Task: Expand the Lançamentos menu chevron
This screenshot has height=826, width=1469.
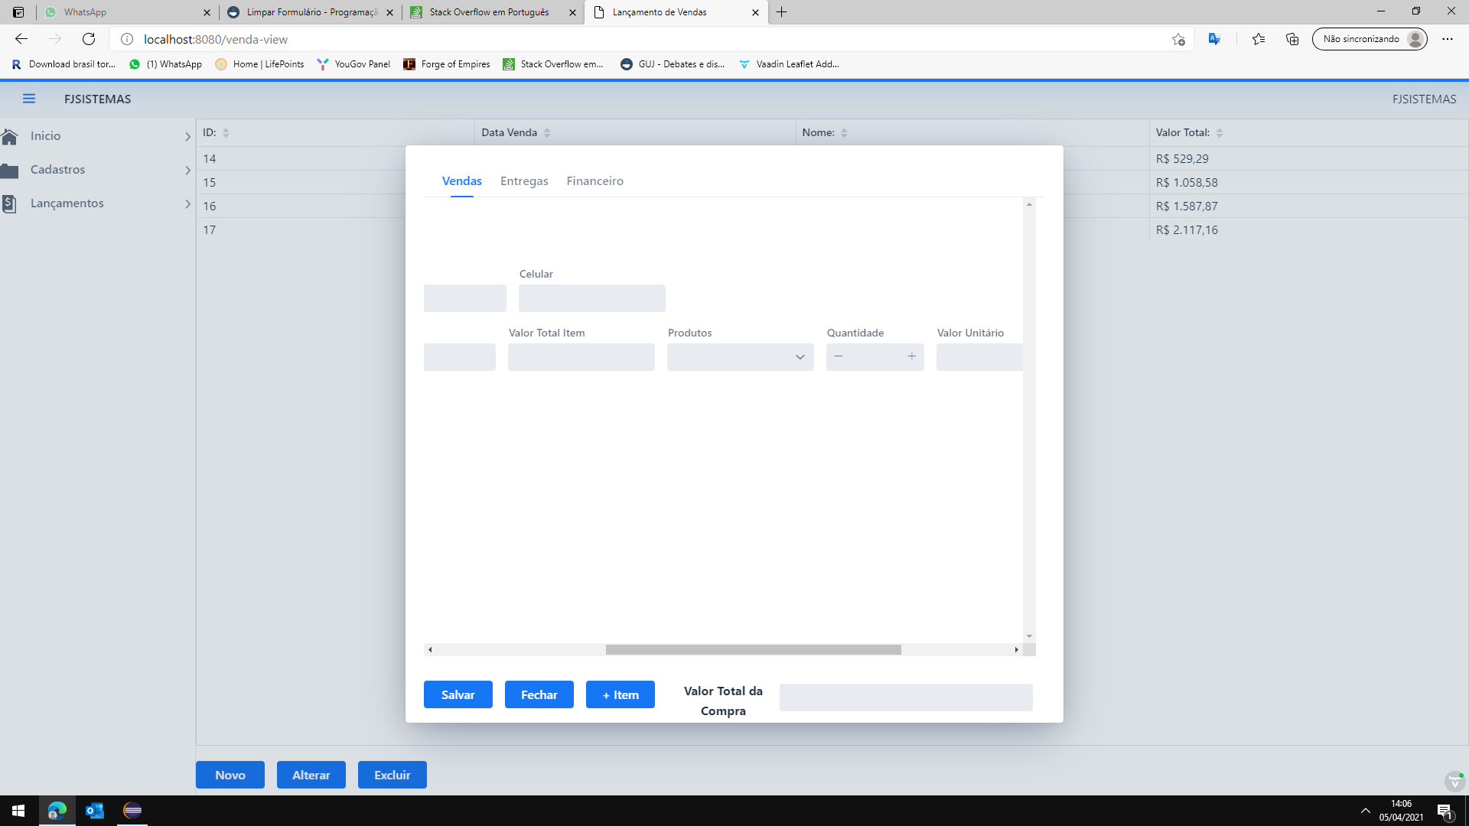Action: click(187, 204)
